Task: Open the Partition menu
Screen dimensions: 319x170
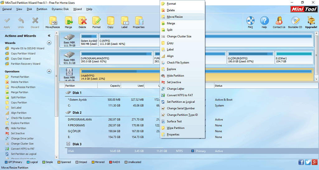Action: (x=42, y=9)
